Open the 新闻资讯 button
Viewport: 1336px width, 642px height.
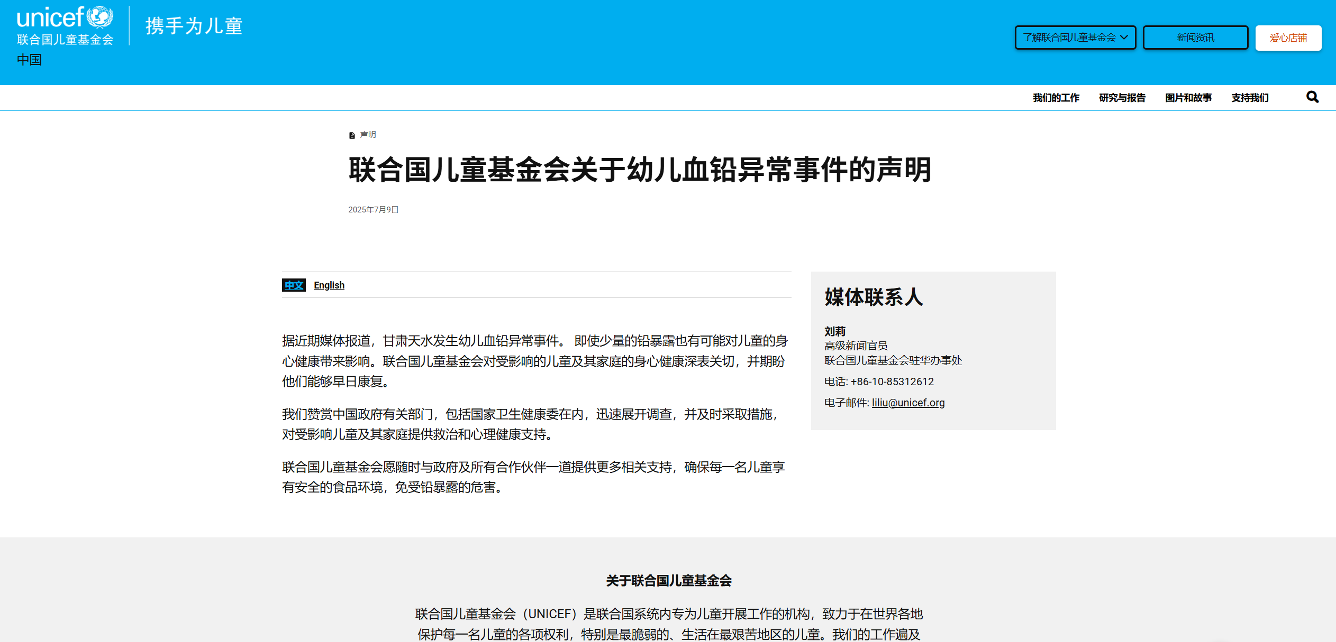click(1195, 38)
